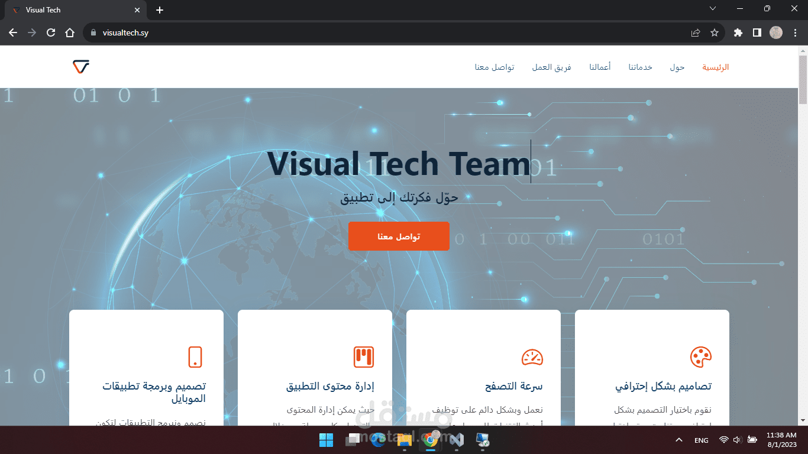The width and height of the screenshot is (808, 454).
Task: Toggle the bookmark star for this page
Action: [715, 33]
